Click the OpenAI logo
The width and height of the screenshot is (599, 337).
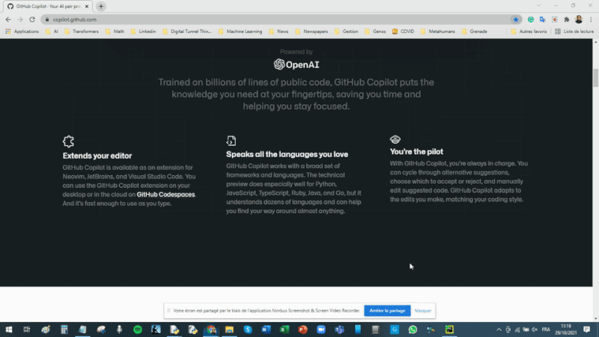(297, 64)
